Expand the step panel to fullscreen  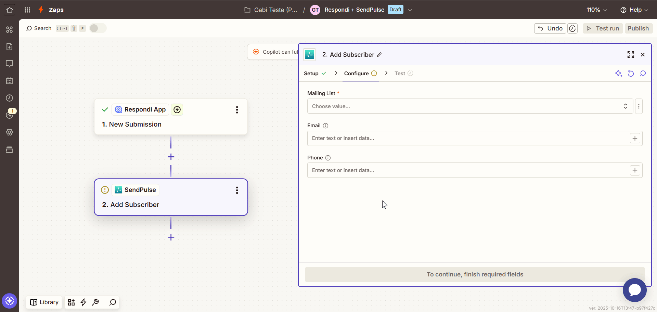pos(631,55)
